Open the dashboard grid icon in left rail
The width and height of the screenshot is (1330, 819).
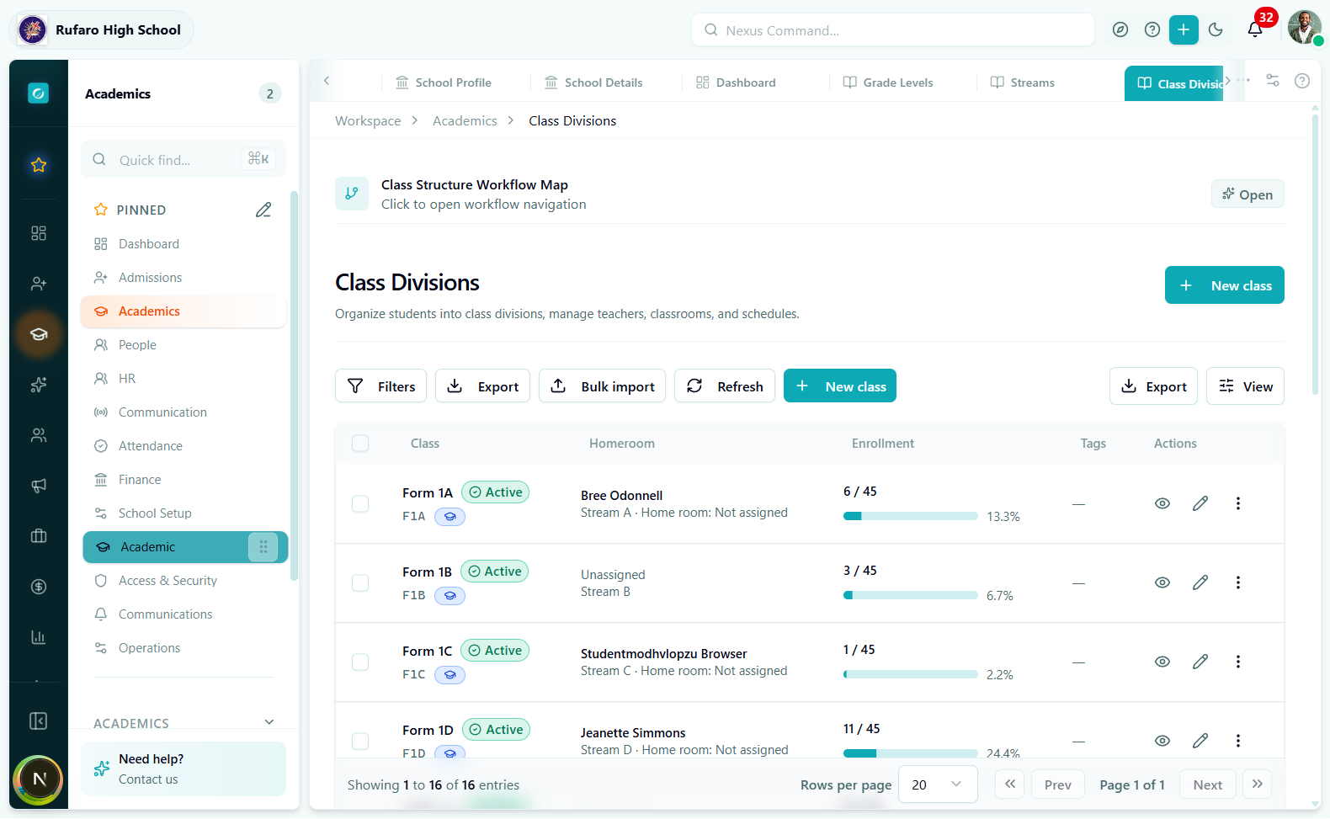click(39, 233)
